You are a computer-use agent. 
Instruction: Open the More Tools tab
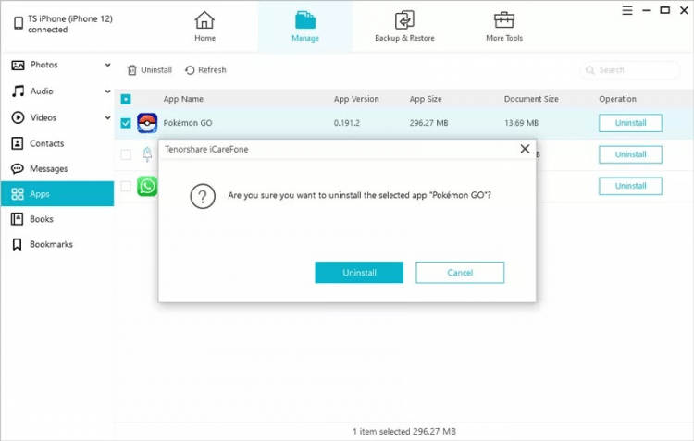[x=504, y=27]
